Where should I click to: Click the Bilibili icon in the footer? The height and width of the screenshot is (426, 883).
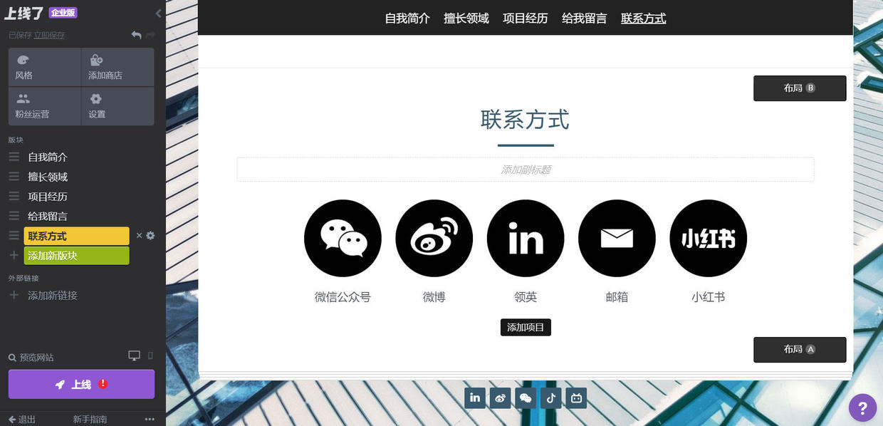(x=576, y=398)
